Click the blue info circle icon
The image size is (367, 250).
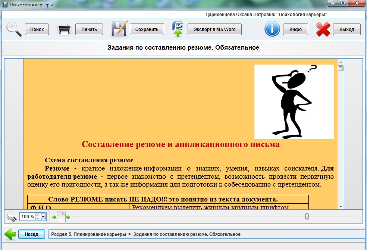272,29
